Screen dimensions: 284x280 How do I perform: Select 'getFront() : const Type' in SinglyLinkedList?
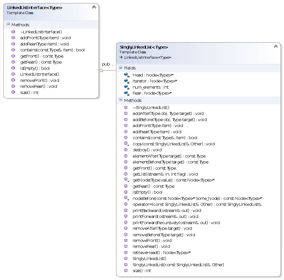[x=154, y=168]
